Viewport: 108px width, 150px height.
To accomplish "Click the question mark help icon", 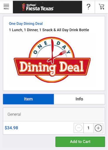I will click(88, 7).
